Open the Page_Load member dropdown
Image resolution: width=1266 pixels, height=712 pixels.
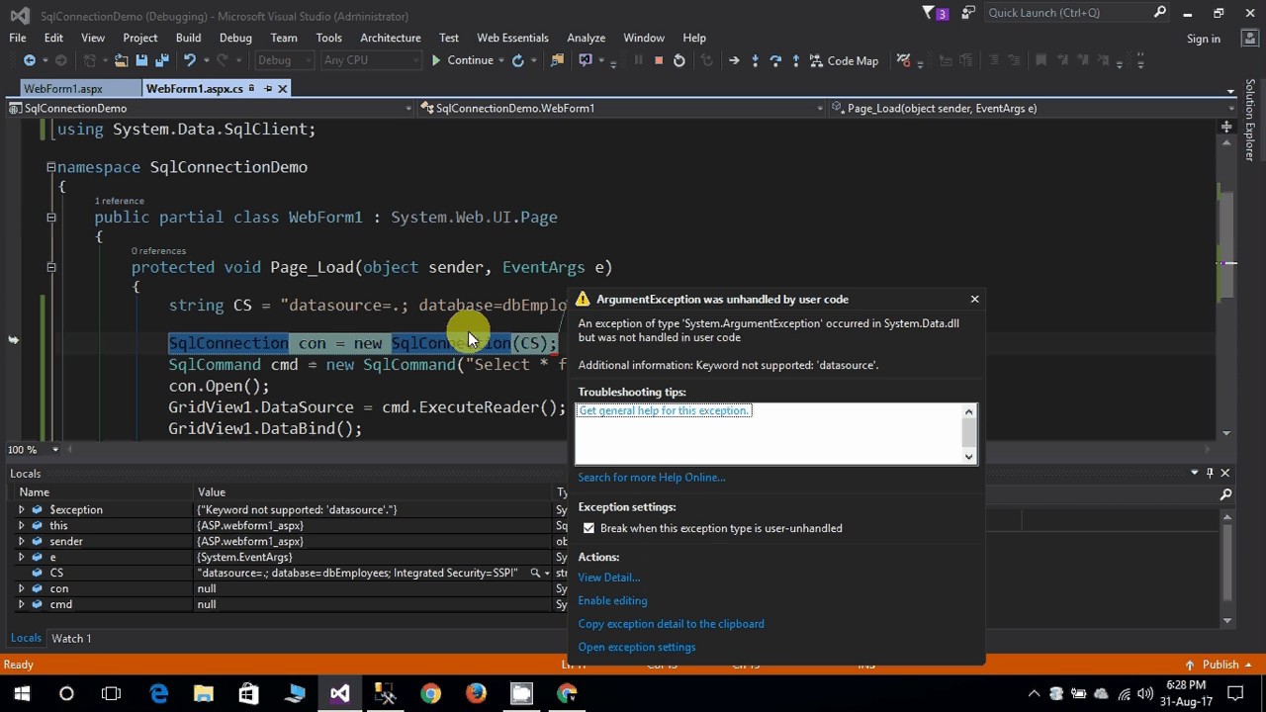1033,108
